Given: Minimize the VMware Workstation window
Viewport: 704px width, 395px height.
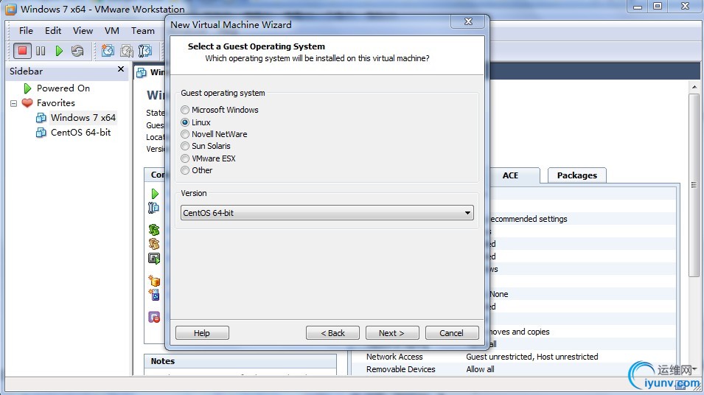Looking at the screenshot, I should pyautogui.click(x=638, y=7).
